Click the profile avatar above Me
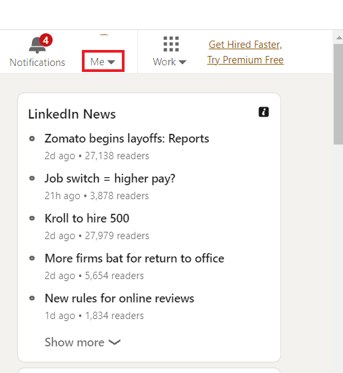 [x=104, y=35]
